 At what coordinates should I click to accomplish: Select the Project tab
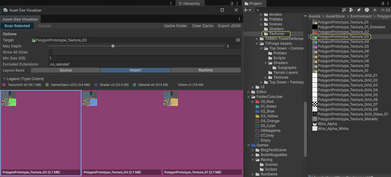tap(254, 3)
